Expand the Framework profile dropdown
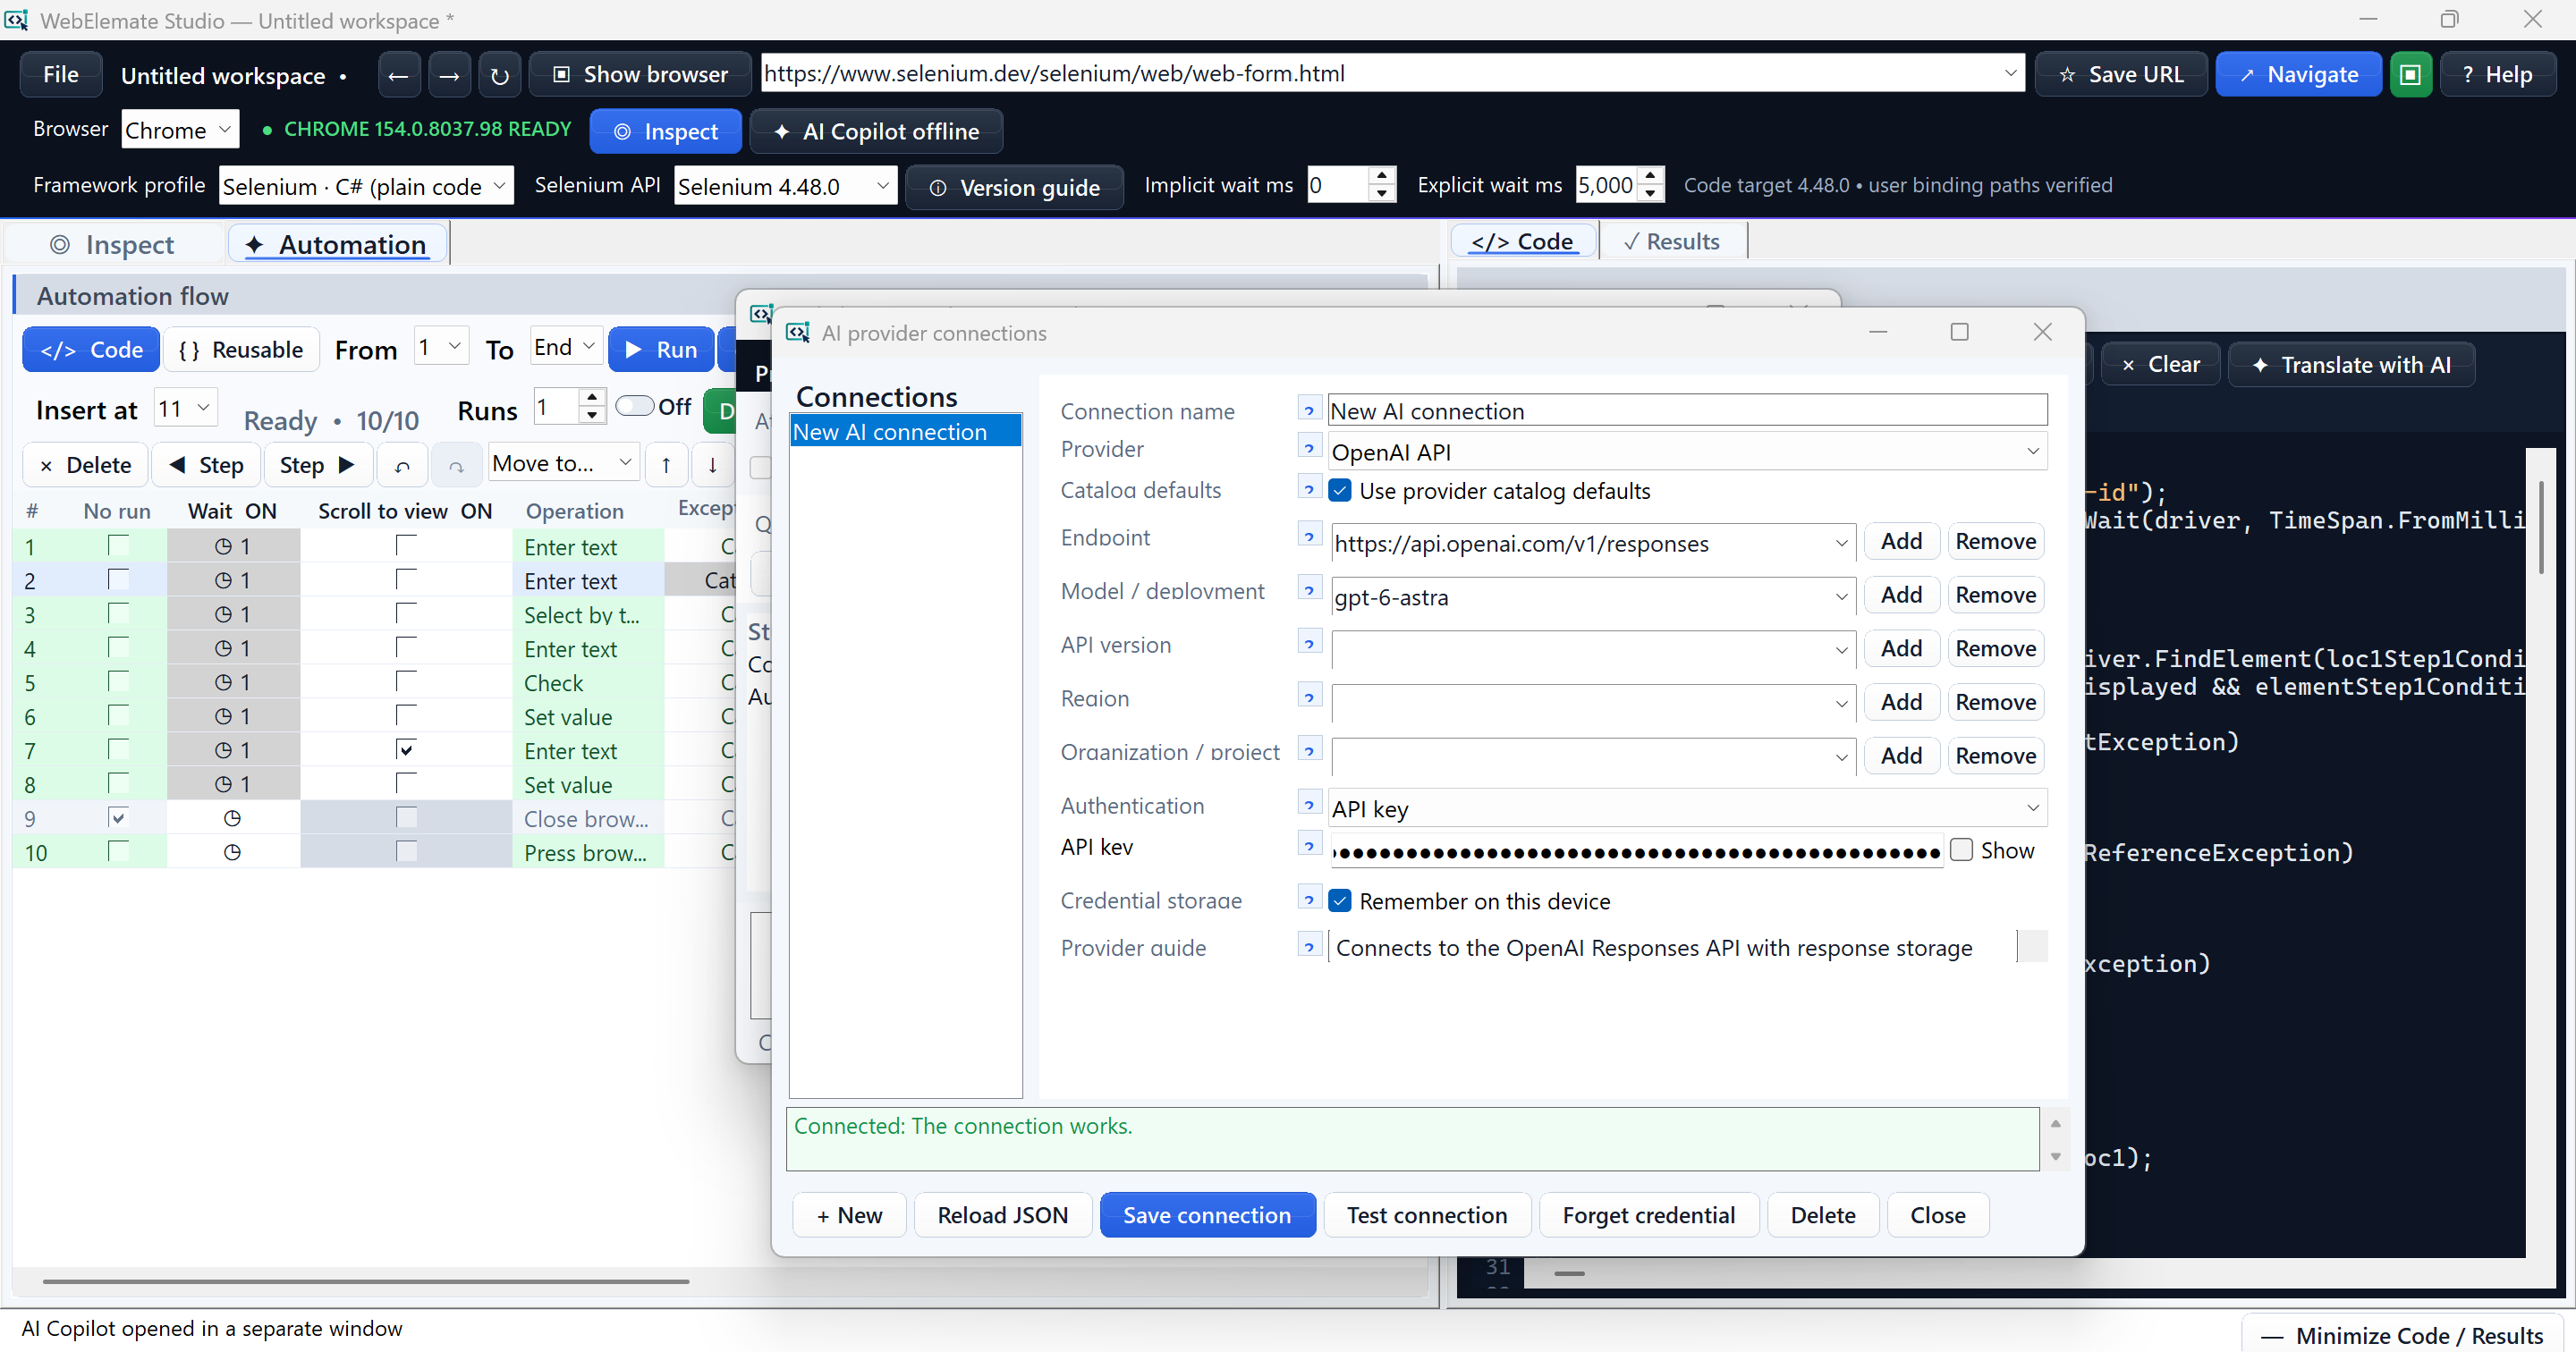2576x1352 pixels. point(365,186)
